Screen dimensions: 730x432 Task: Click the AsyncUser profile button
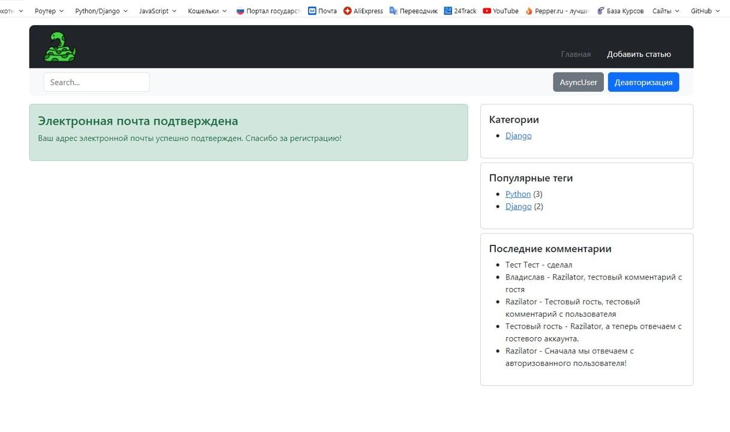point(578,82)
